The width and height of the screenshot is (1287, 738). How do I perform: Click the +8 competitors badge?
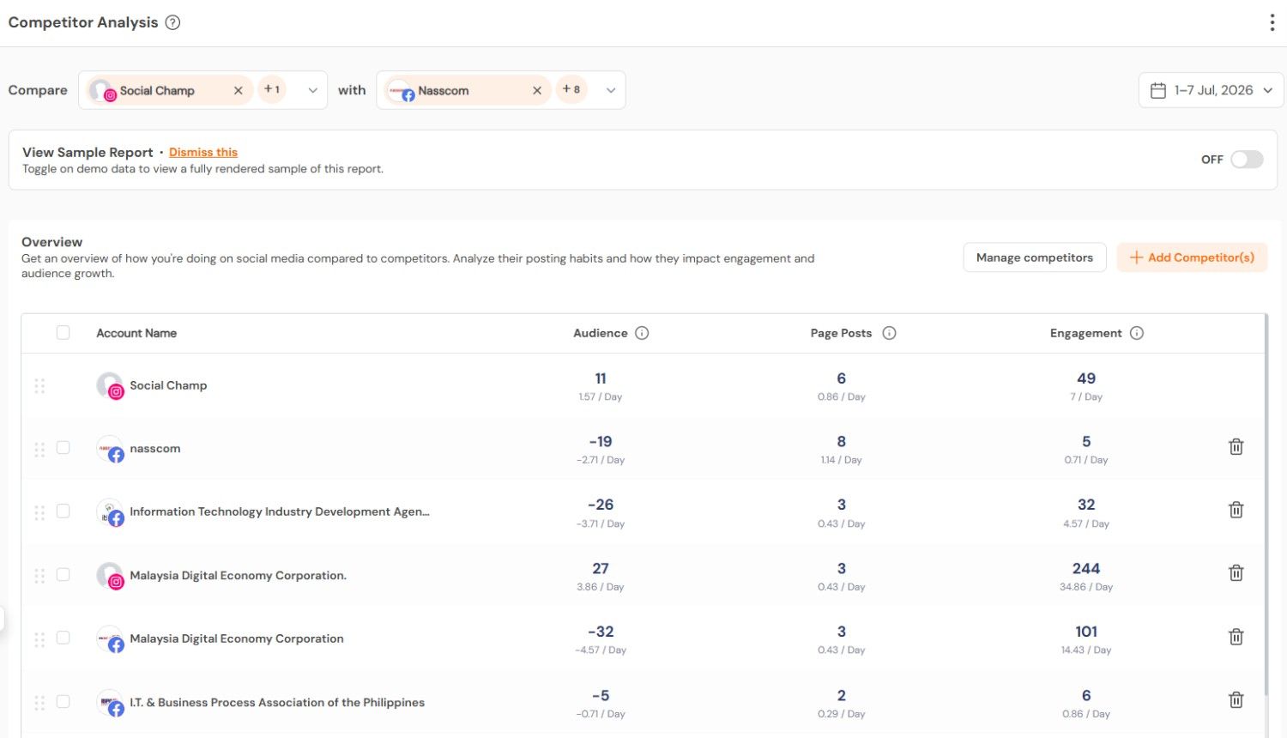(x=571, y=89)
